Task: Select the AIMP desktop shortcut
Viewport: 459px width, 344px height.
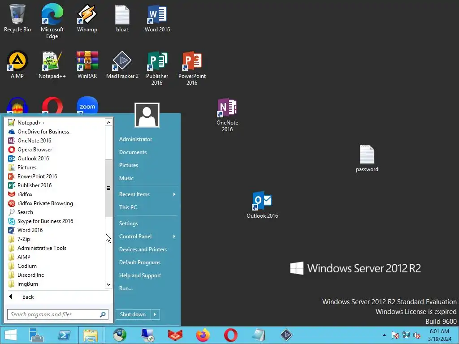Action: tap(17, 64)
